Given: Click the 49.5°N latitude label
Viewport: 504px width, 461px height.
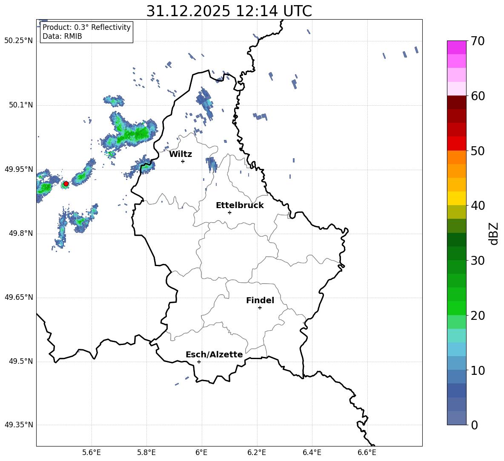Looking at the screenshot, I should [20, 361].
